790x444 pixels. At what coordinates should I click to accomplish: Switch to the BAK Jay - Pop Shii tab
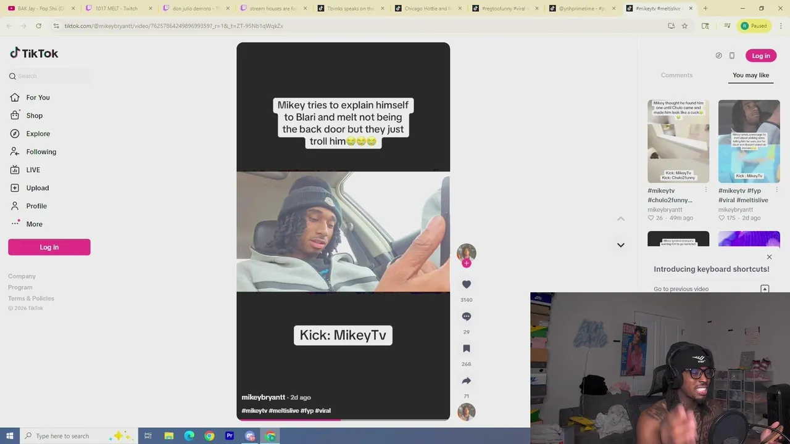pyautogui.click(x=40, y=9)
